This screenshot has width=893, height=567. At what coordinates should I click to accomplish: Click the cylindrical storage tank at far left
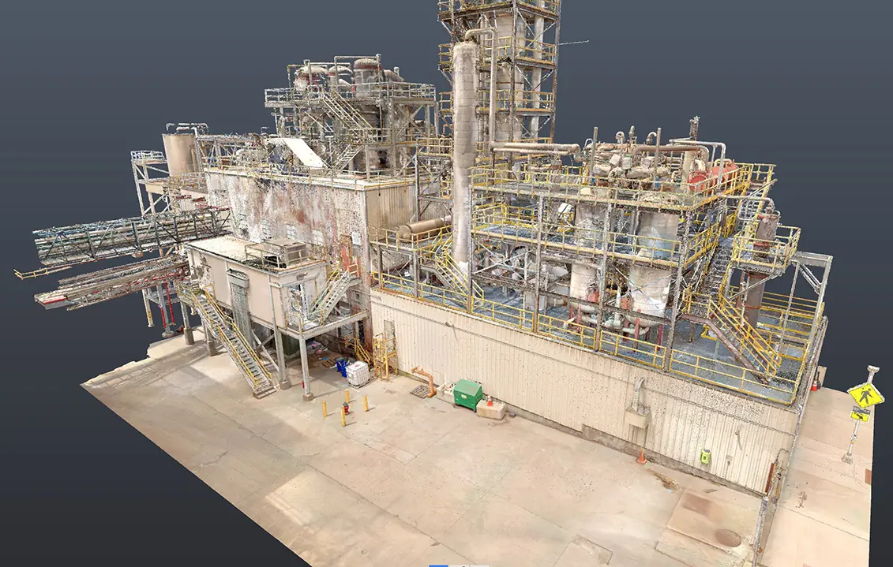coord(178,154)
